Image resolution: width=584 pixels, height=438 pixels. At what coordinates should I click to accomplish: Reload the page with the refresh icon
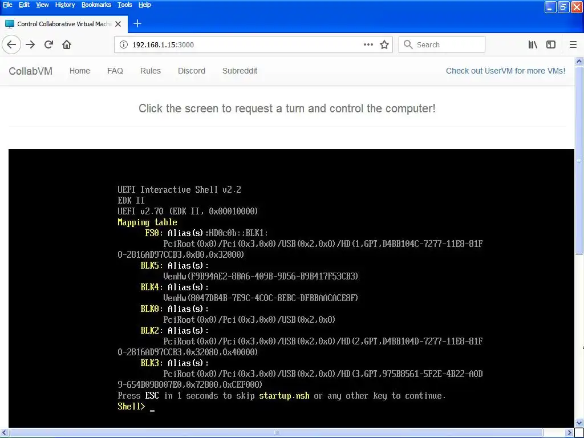tap(48, 44)
